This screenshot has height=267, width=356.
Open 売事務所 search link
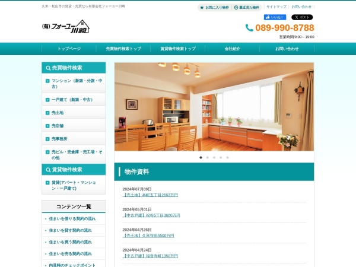(x=74, y=139)
